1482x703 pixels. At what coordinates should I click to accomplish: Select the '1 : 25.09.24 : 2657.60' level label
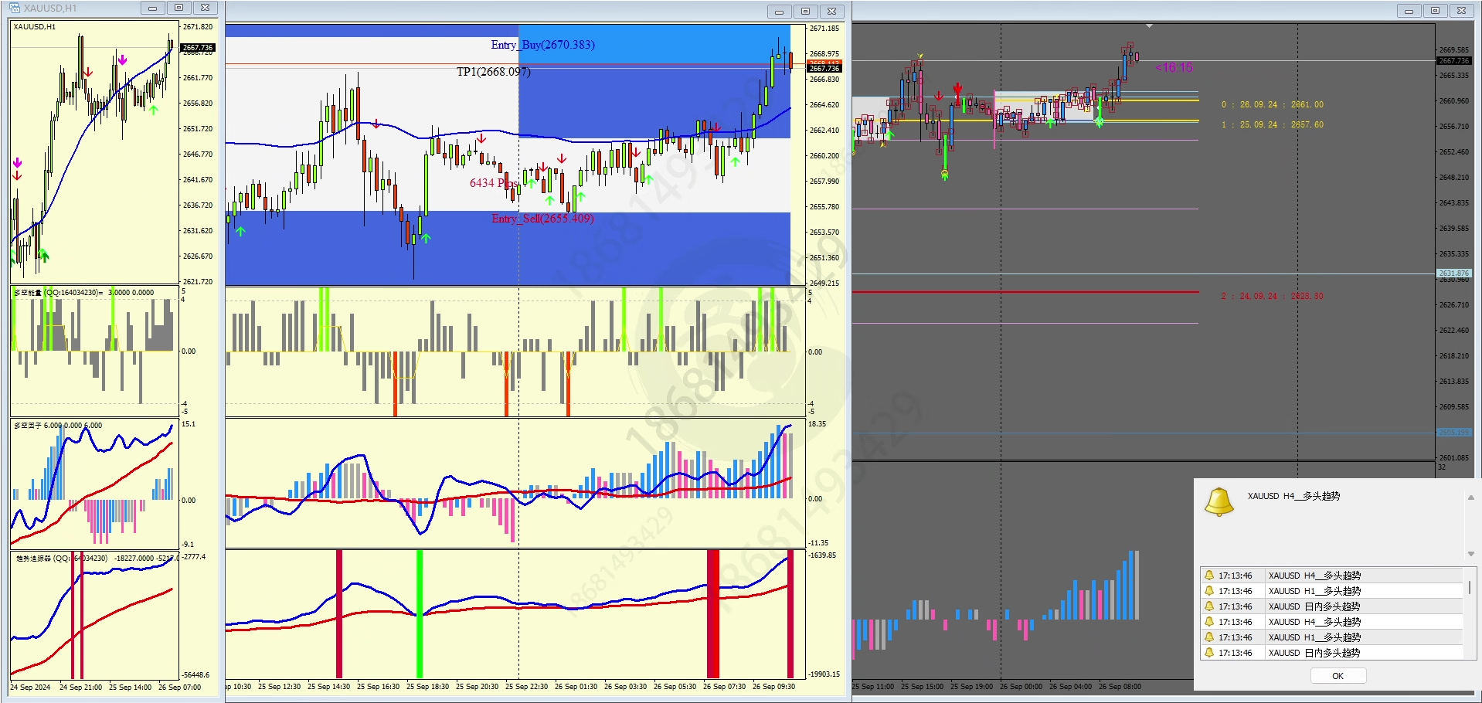(1272, 124)
